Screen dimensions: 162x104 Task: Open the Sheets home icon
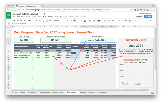point(9,15)
